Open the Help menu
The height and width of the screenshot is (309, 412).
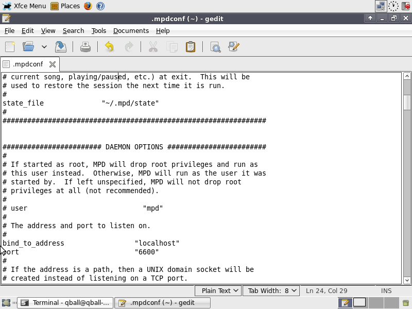(x=163, y=31)
